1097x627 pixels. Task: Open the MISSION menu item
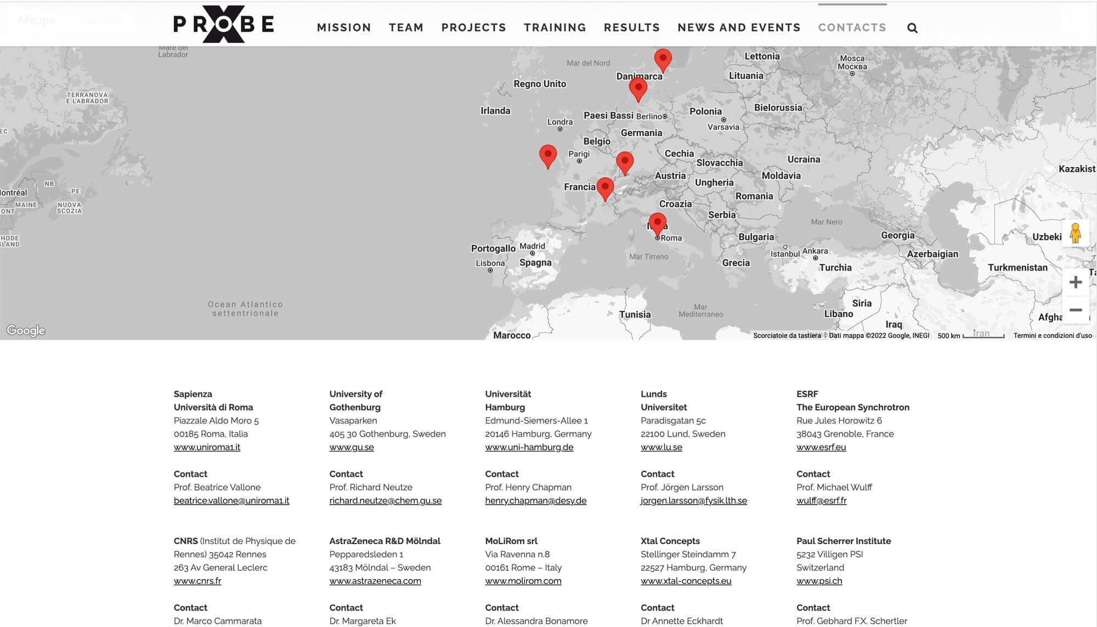[x=344, y=27]
